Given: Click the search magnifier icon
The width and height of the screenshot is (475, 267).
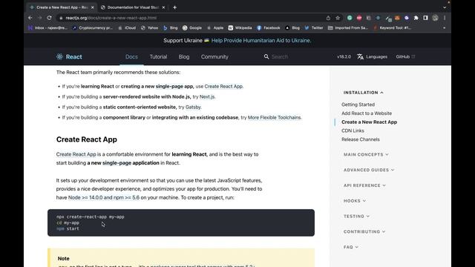Looking at the screenshot, I should pyautogui.click(x=266, y=56).
